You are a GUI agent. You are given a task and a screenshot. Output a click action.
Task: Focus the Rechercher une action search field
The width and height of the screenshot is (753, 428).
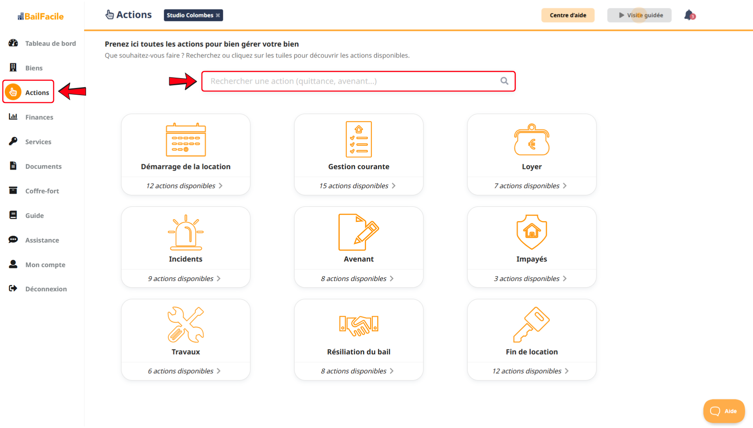click(358, 81)
